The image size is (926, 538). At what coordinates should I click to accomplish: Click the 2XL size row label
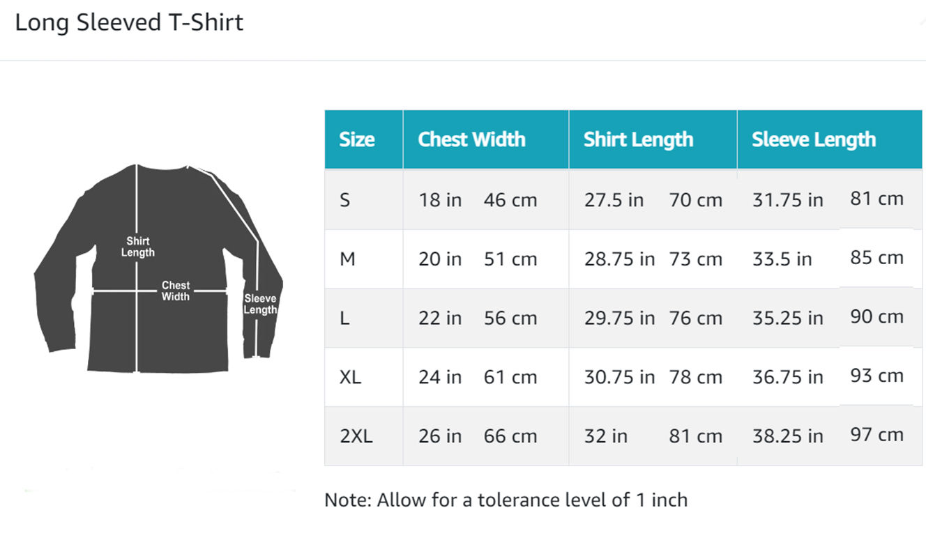click(x=356, y=436)
